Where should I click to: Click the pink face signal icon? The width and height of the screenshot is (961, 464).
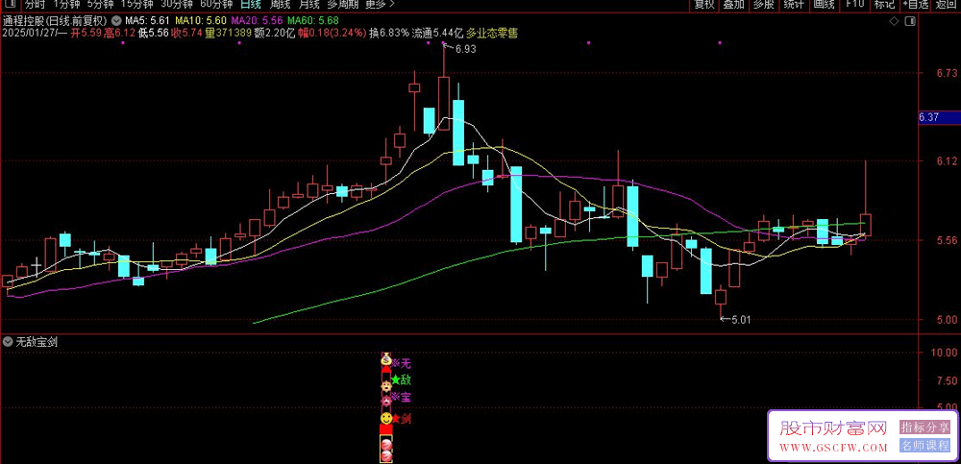pyautogui.click(x=386, y=403)
